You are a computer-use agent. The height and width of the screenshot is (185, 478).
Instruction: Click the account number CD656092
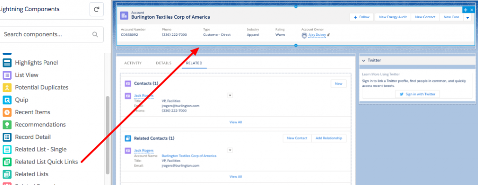pyautogui.click(x=129, y=34)
